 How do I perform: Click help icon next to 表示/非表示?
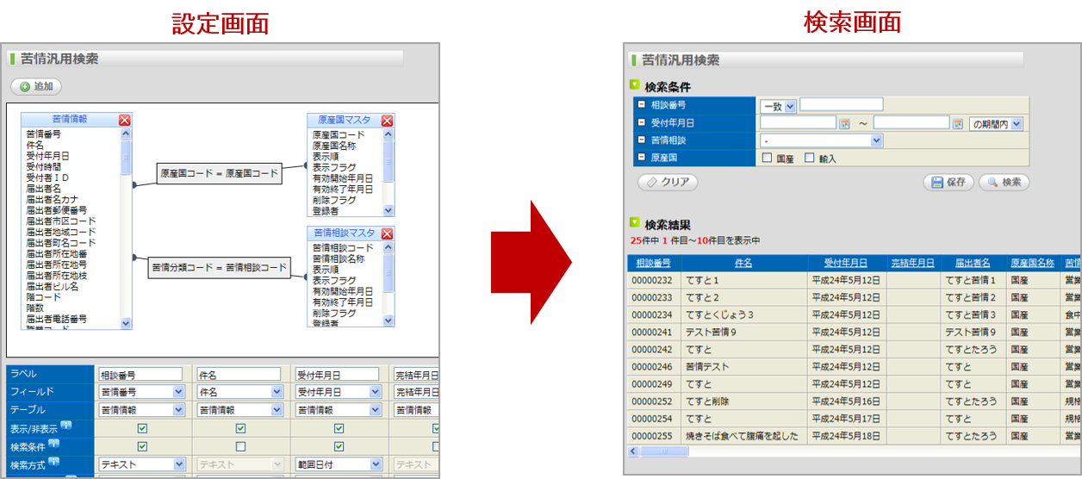coord(66,426)
